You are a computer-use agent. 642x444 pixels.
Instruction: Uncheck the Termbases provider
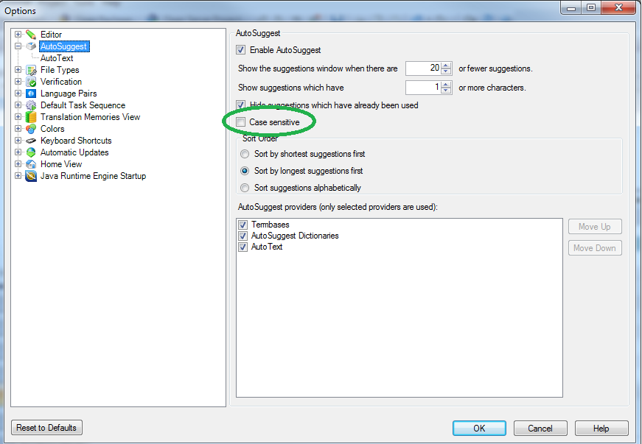[243, 225]
